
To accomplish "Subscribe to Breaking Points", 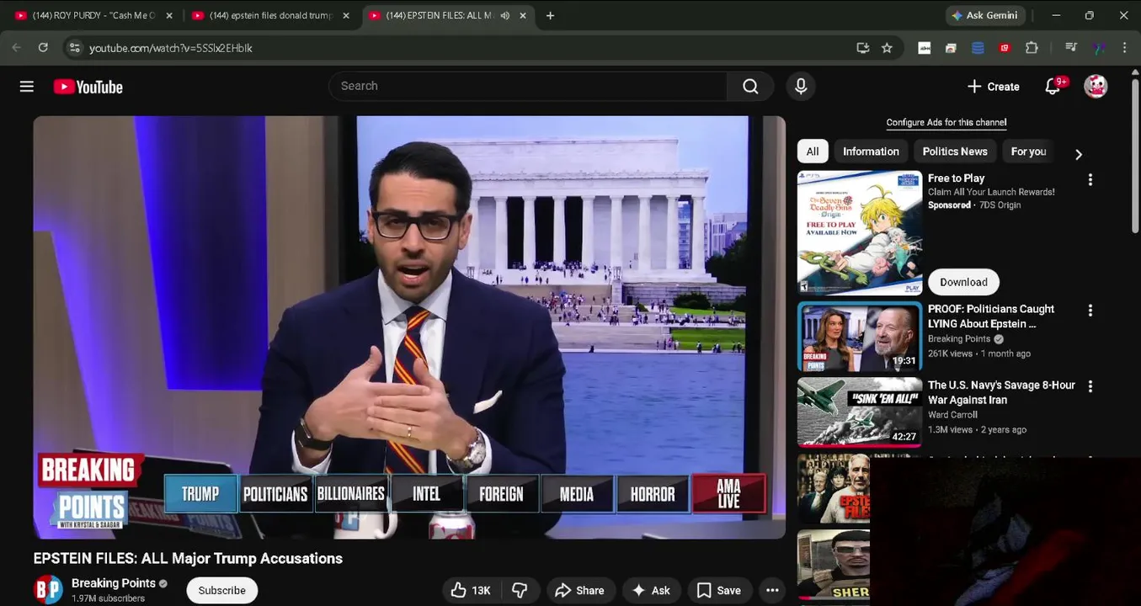I will coord(222,591).
